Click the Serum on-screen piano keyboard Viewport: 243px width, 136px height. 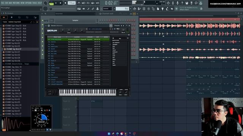point(87,92)
